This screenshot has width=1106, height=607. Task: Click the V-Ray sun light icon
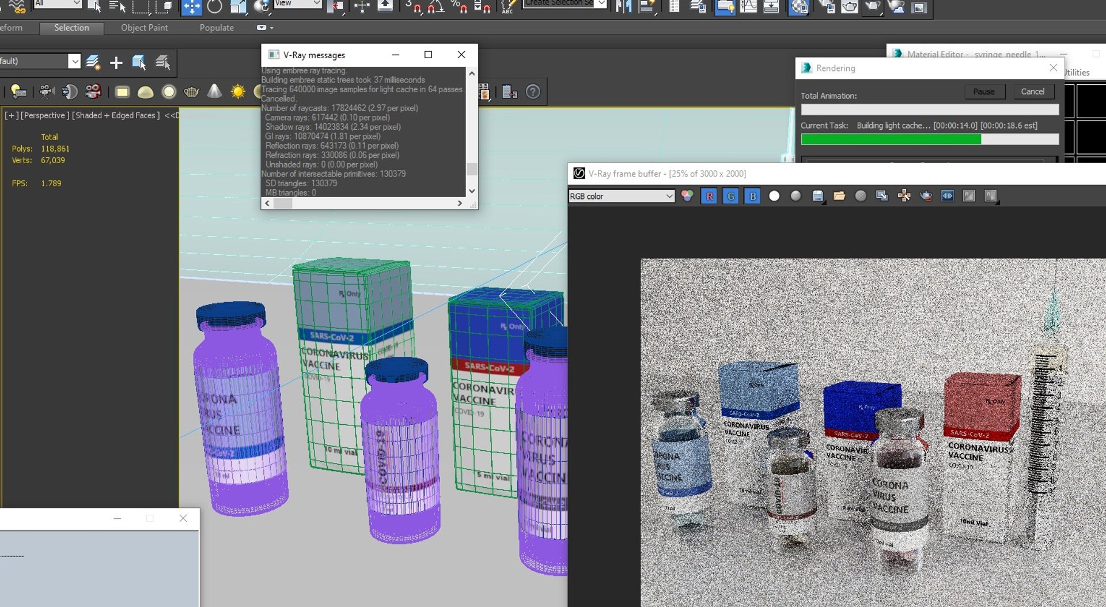click(x=237, y=92)
